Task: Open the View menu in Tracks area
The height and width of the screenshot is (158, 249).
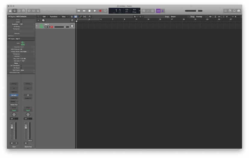Action: click(x=65, y=17)
